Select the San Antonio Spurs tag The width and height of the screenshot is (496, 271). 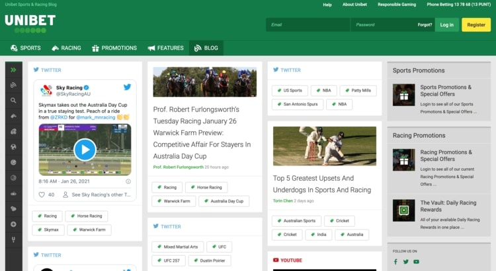coord(298,104)
